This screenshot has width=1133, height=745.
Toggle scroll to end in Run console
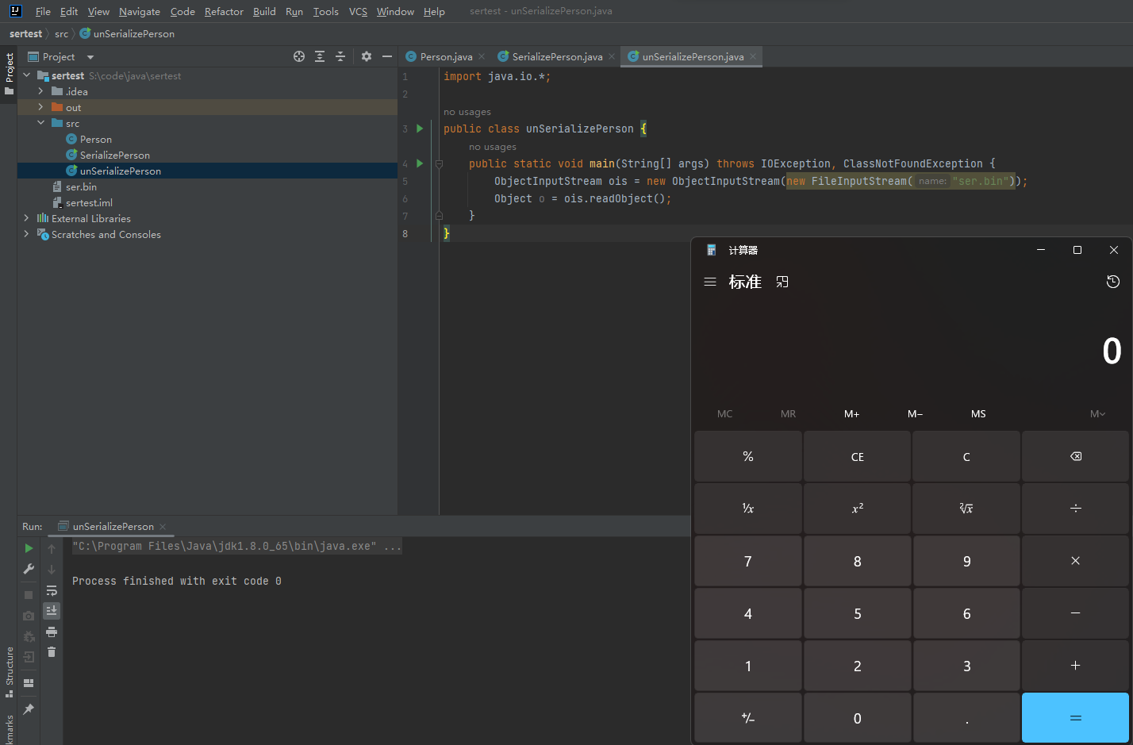52,610
